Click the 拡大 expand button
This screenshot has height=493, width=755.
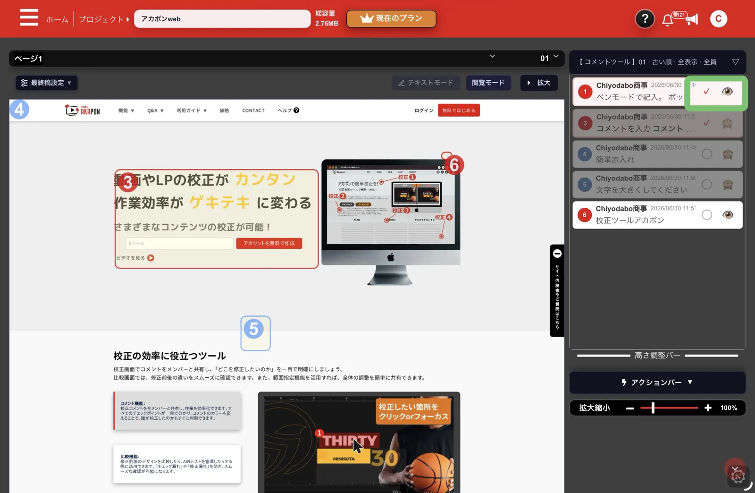point(539,83)
